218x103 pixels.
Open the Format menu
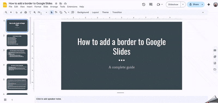(38, 7)
